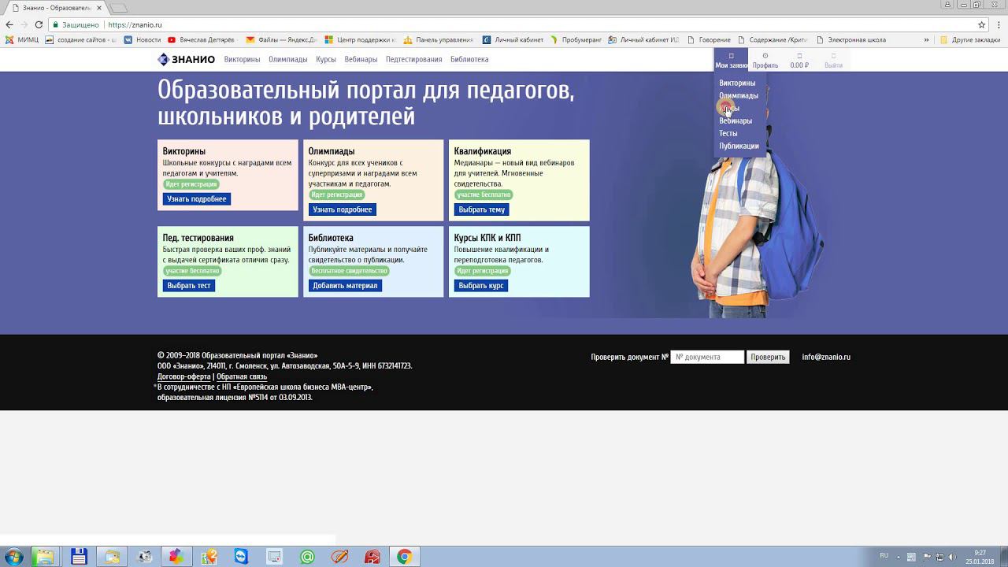Open Google Chrome from the taskbar
1008x567 pixels.
404,557
